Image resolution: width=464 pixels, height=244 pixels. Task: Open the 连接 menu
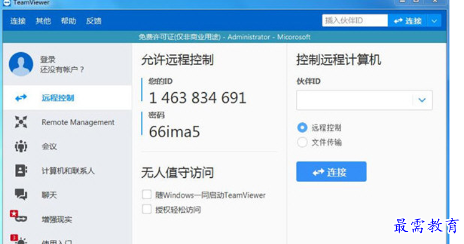coord(18,21)
